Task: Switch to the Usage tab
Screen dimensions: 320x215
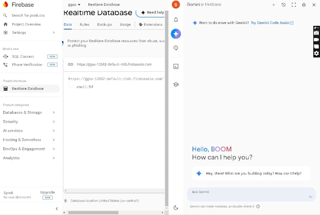Action: [x=125, y=25]
